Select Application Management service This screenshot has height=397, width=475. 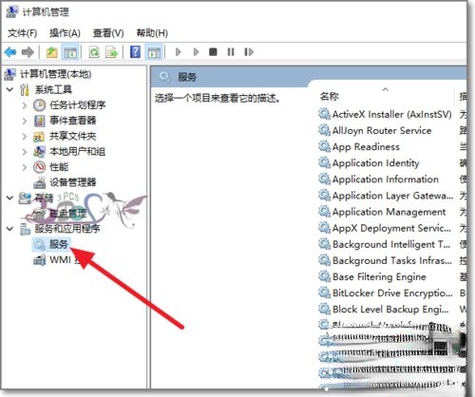(389, 212)
